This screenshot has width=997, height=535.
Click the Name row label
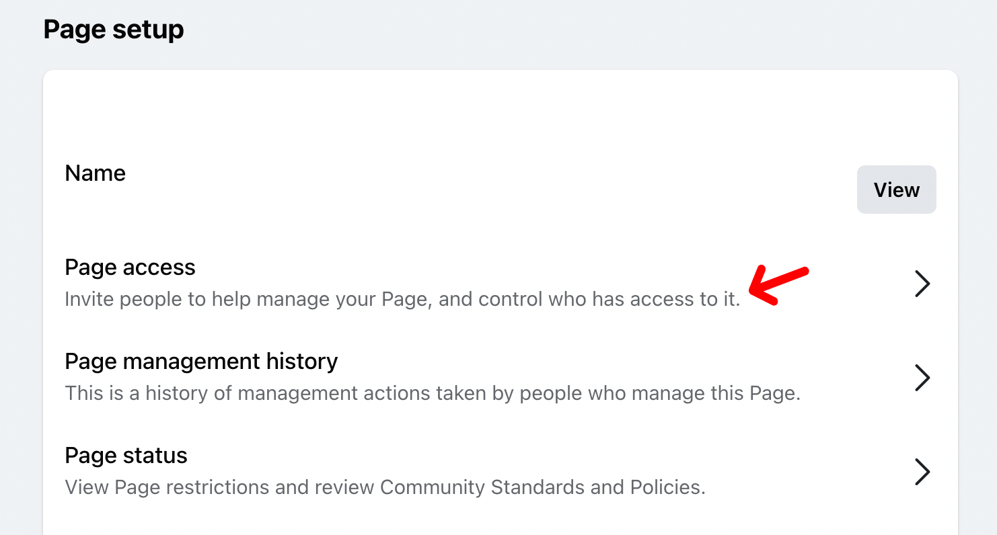tap(95, 173)
